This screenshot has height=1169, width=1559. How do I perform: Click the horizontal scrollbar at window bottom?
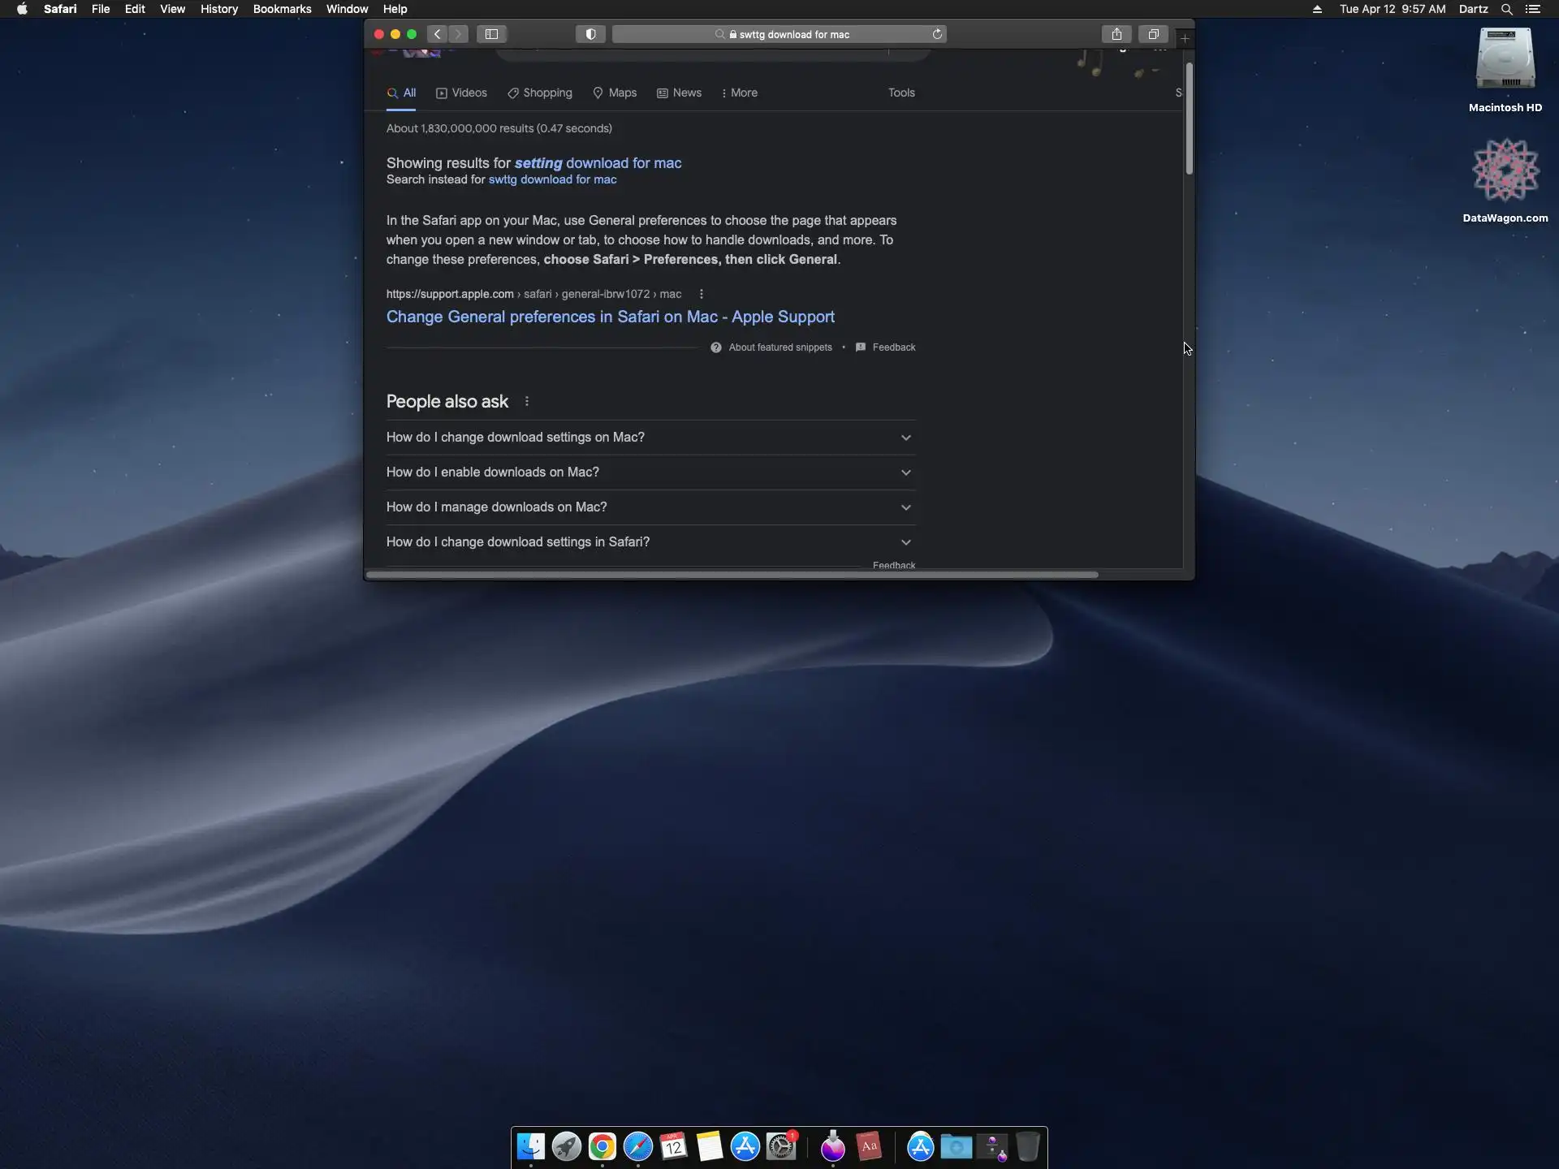[731, 575]
